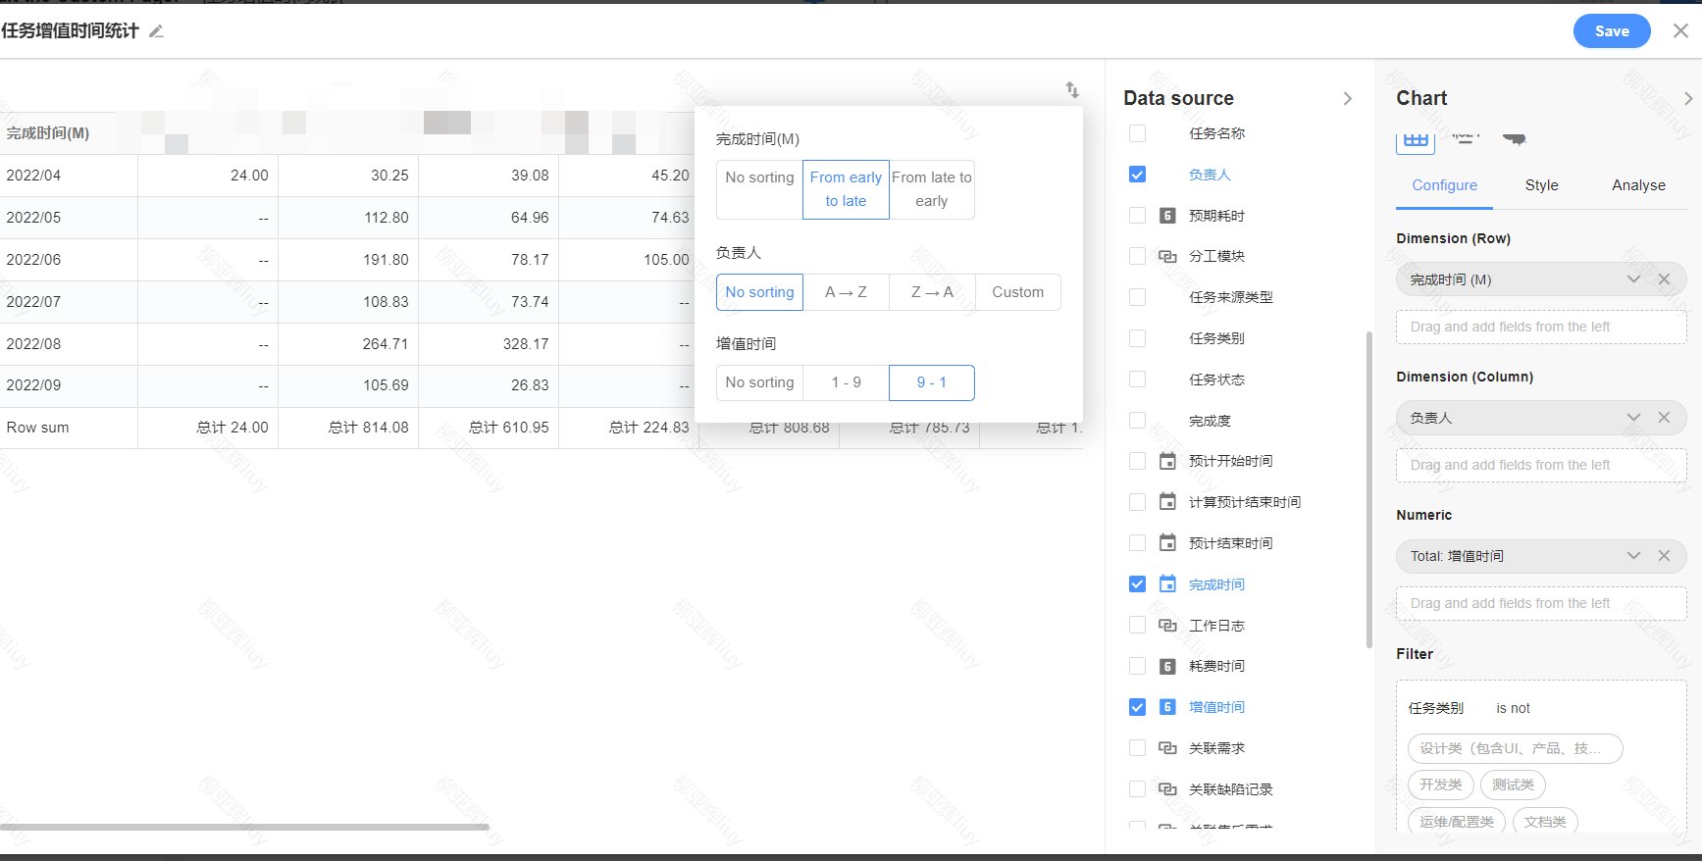This screenshot has height=861, width=1702.
Task: Click the calendar icon beside 预计开始时间
Action: (1167, 461)
